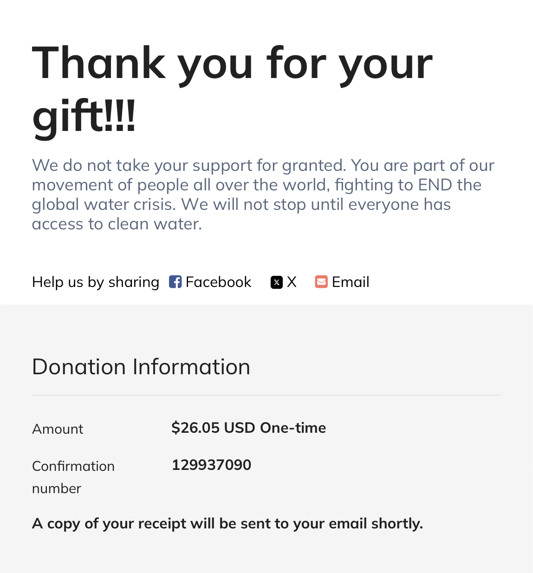Click the divider line under Donation Information
The width and height of the screenshot is (533, 573).
[266, 395]
